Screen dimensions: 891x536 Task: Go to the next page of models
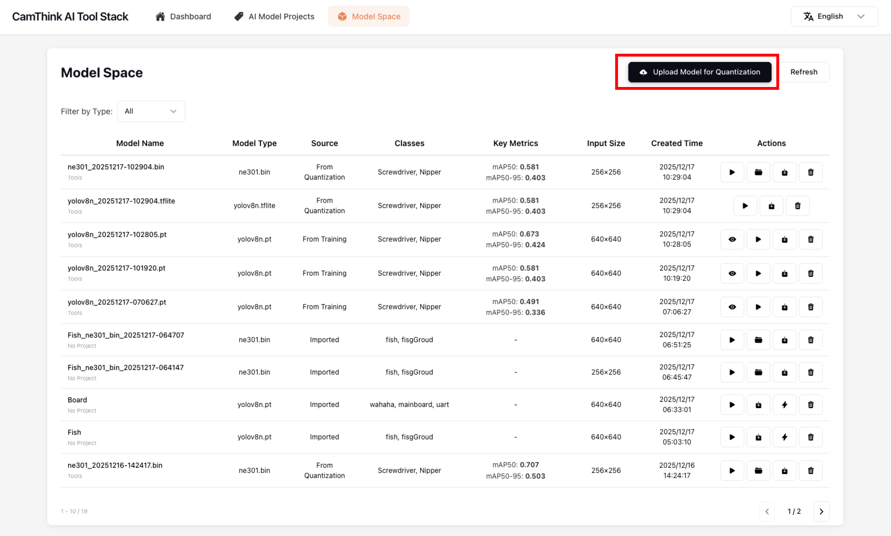point(821,511)
